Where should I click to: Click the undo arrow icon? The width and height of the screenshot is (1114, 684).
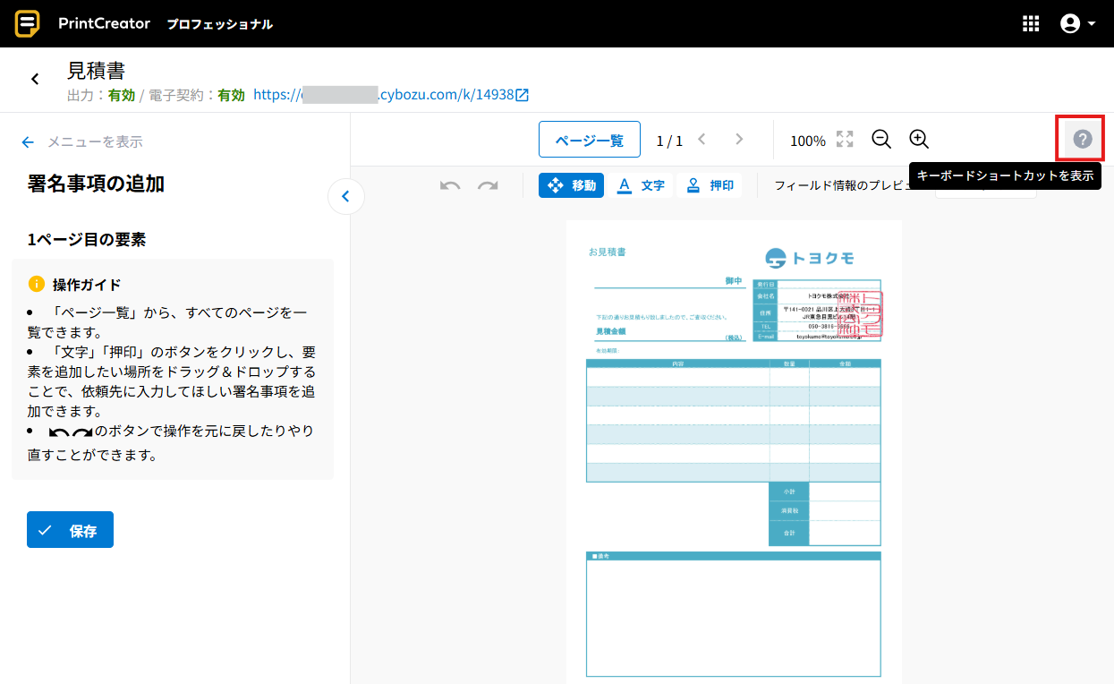(450, 185)
